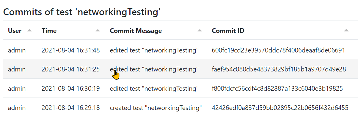Click the timestamp 2021-08-04 16:29:18
The width and height of the screenshot is (358, 126).
[71, 108]
